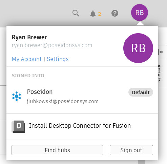
Task: Click the small RB profile avatar
Action: pyautogui.click(x=140, y=13)
